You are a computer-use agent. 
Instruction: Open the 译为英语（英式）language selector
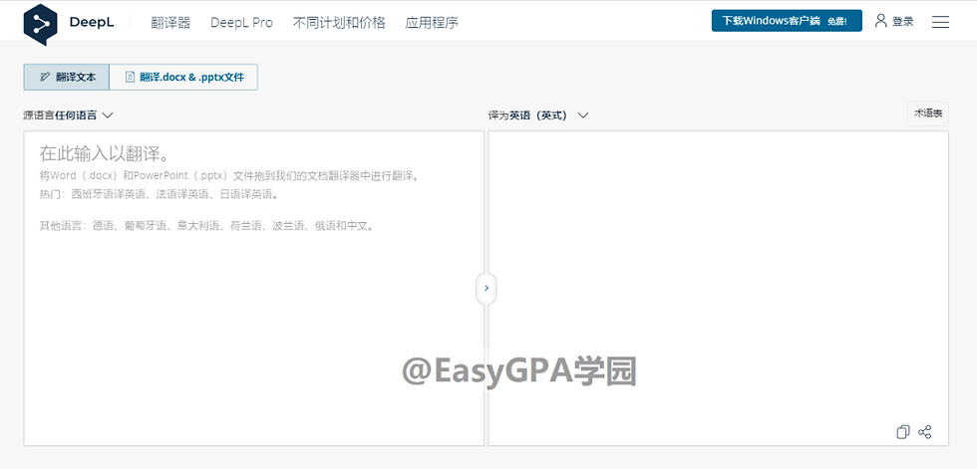(x=538, y=116)
